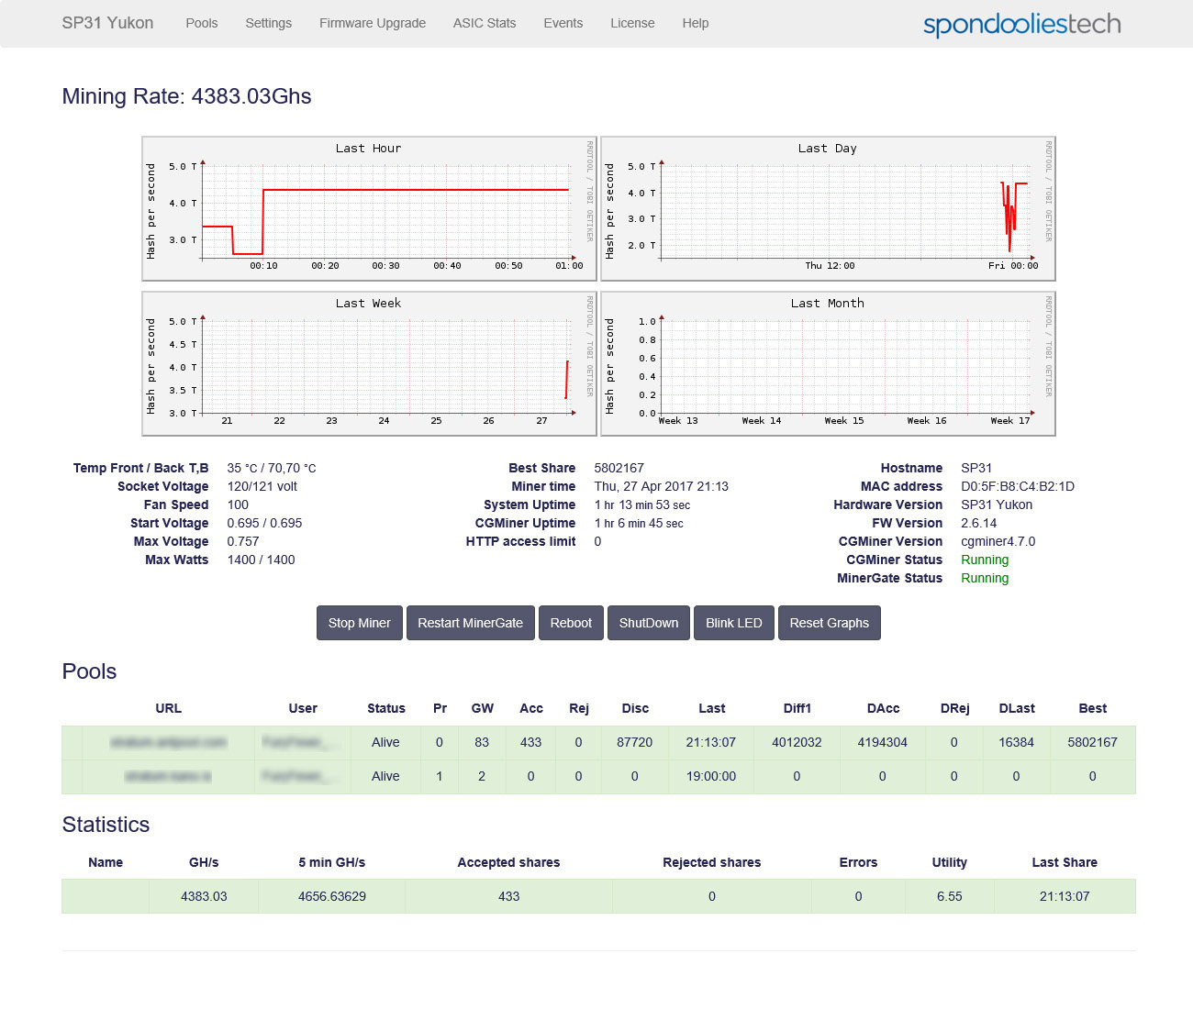Open the Settings page
1193x1009 pixels.
click(268, 23)
